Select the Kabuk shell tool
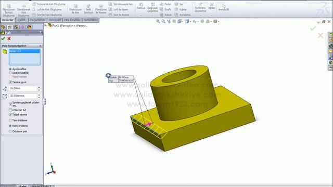Screen dimensions: 333x187 click(165, 15)
